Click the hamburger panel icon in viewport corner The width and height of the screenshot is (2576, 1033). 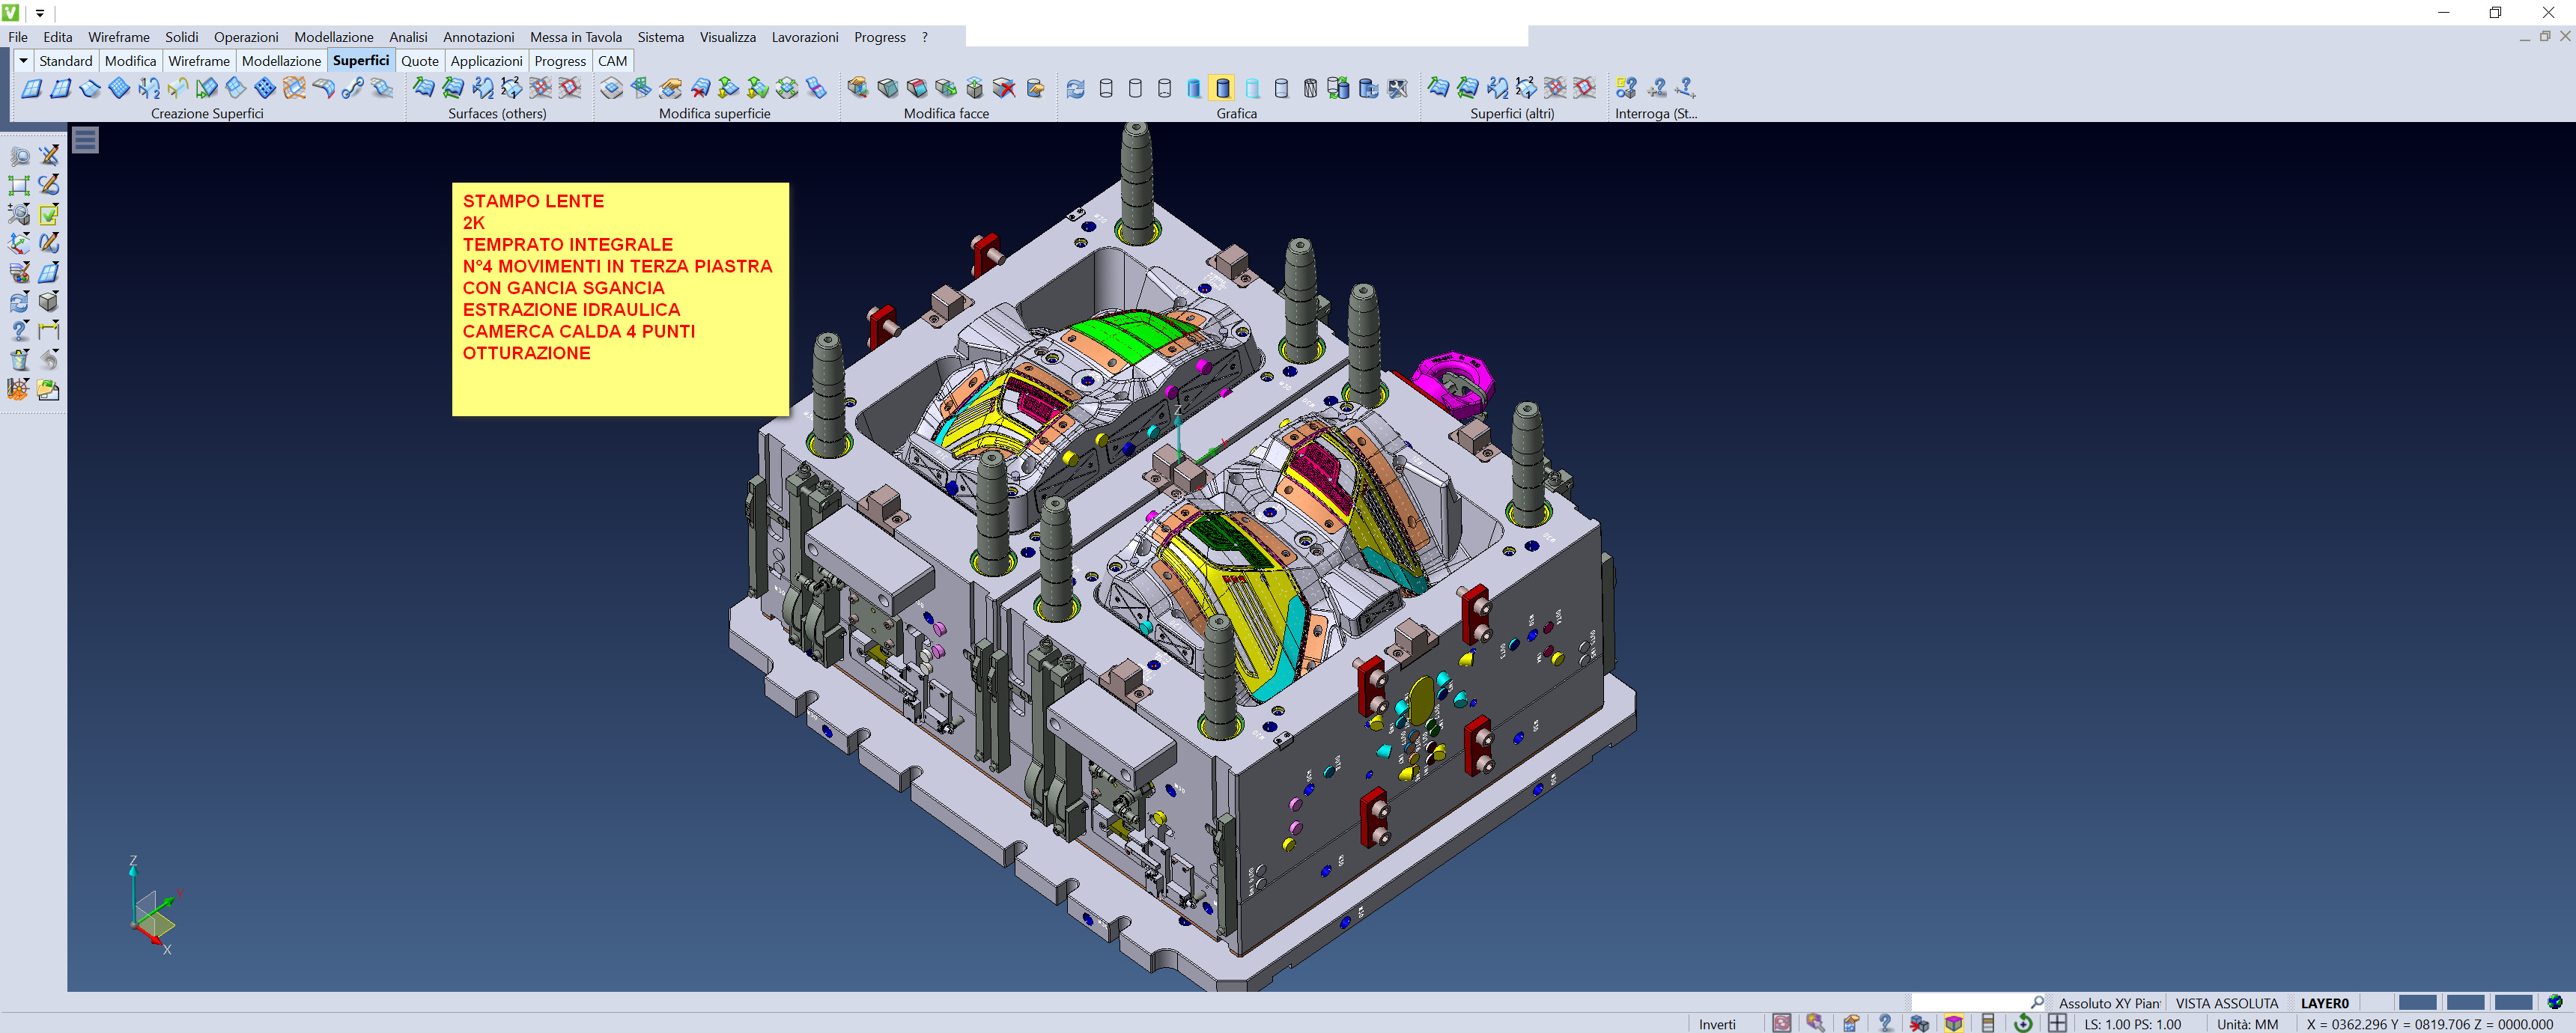[86, 140]
